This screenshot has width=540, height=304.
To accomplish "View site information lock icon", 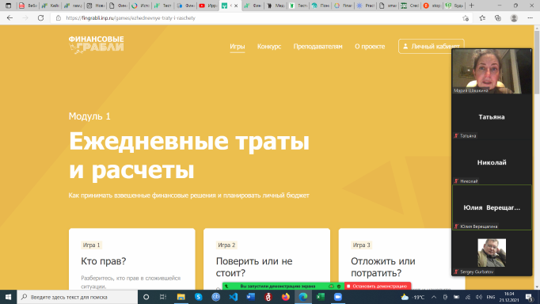I will point(59,18).
